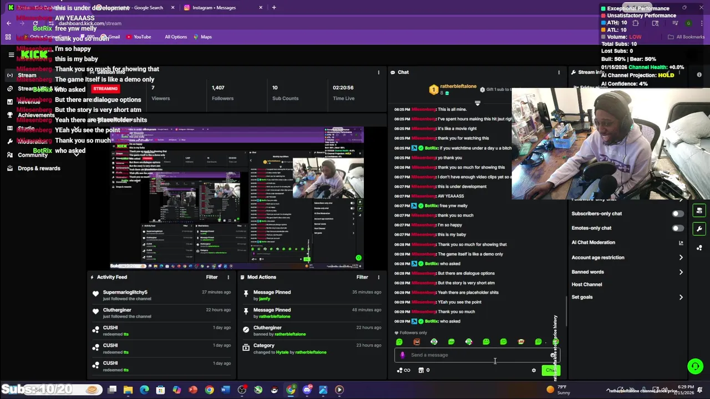Insert the orange angry-face emote
710x399 pixels.
click(417, 342)
